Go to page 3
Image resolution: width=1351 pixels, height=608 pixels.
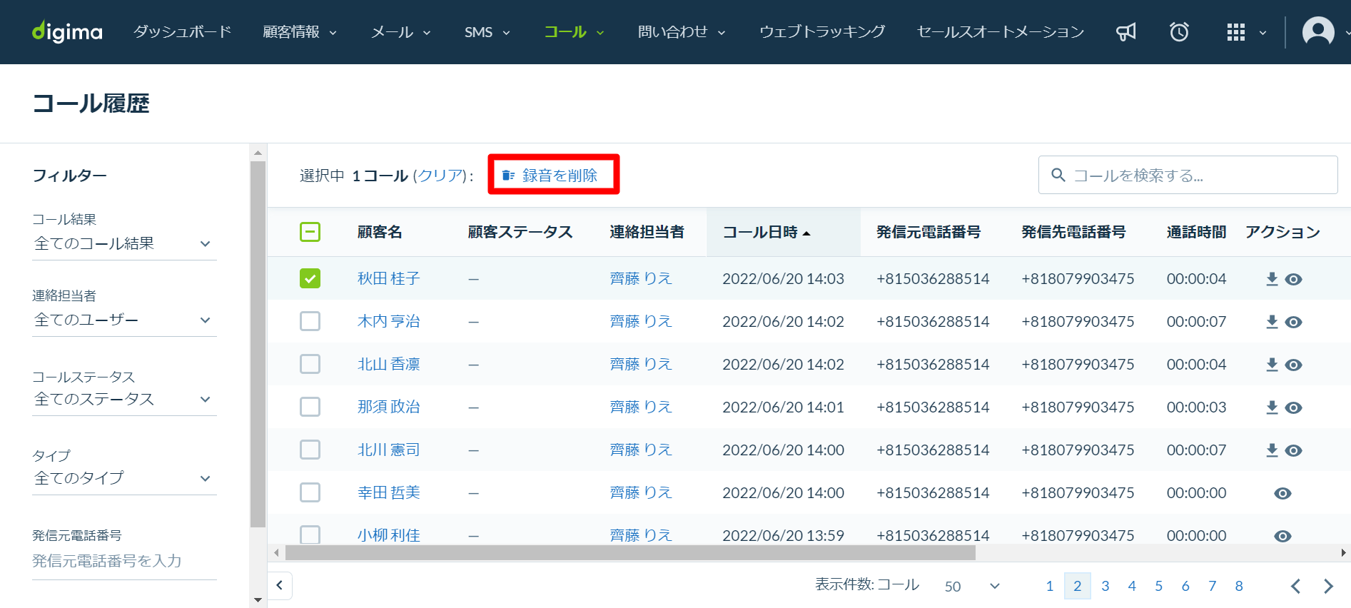pyautogui.click(x=1105, y=586)
